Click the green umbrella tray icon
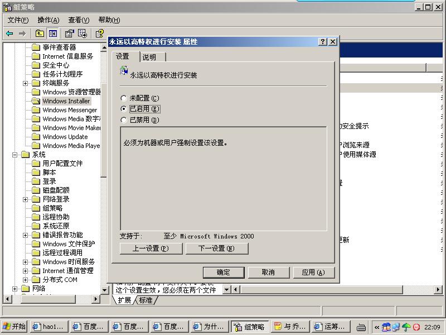Image resolution: width=446 pixels, height=335 pixels. pos(406,327)
